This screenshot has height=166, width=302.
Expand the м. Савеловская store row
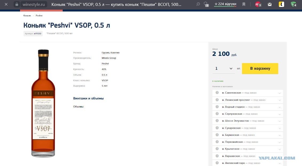[248, 93]
